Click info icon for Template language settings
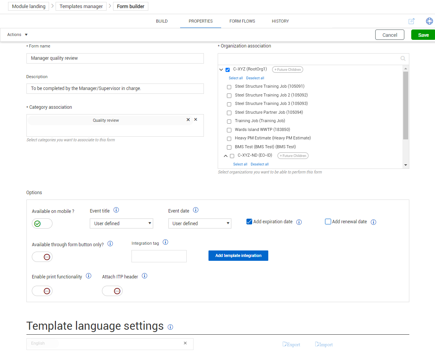Screen dimensions: 435x355 [x=171, y=327]
